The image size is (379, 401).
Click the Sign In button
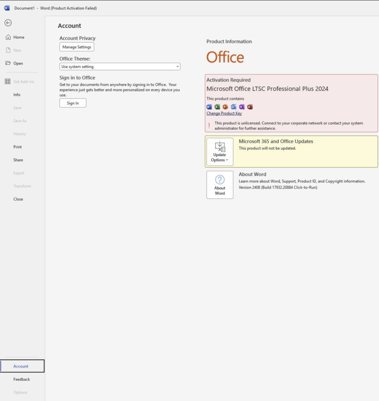[x=73, y=103]
